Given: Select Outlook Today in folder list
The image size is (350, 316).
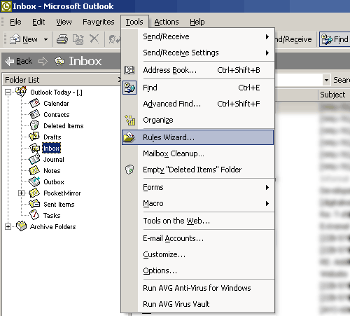Looking at the screenshot, I should pos(56,92).
